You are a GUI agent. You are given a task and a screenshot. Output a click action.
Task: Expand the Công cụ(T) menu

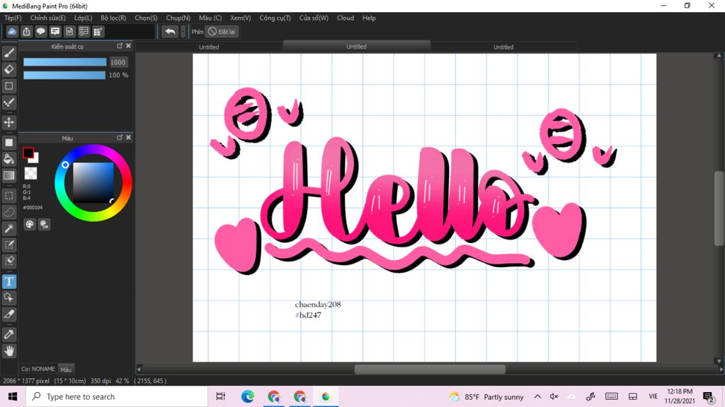pos(275,18)
